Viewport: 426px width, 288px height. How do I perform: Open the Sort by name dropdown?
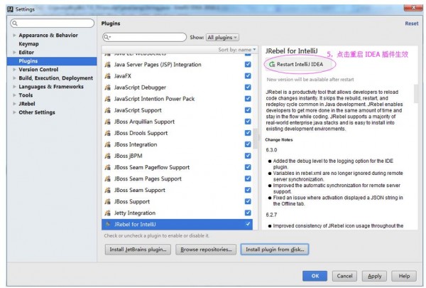pyautogui.click(x=236, y=50)
